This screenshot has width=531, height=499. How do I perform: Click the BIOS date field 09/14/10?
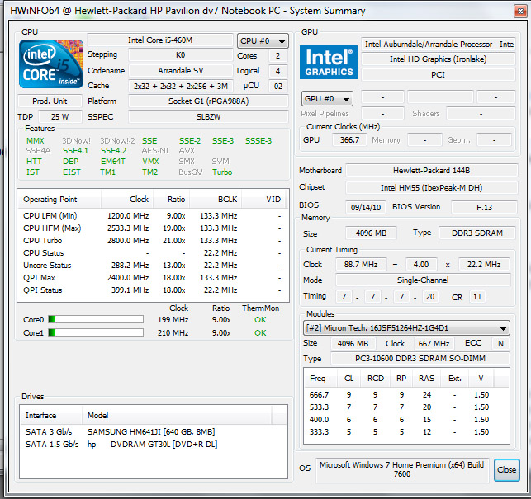click(x=365, y=207)
